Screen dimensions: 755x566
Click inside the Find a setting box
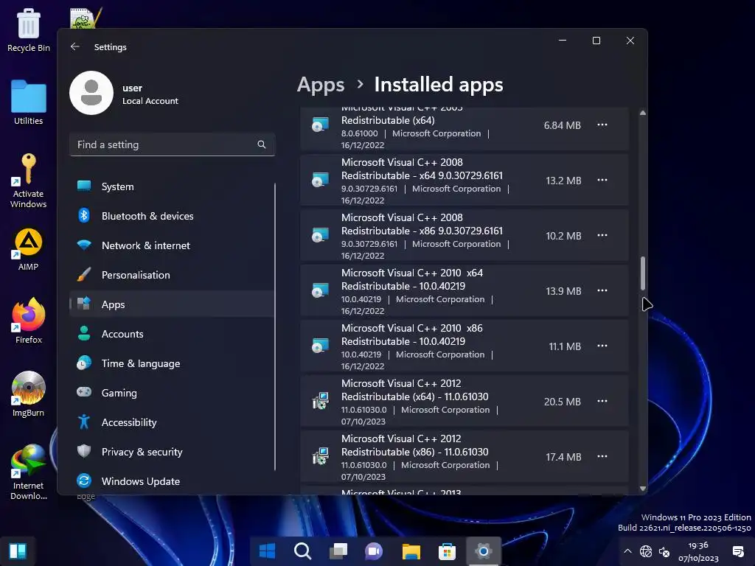pos(172,144)
